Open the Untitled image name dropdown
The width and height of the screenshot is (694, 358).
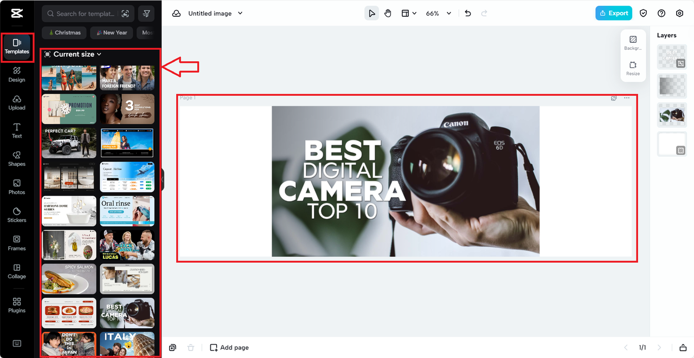coord(216,14)
